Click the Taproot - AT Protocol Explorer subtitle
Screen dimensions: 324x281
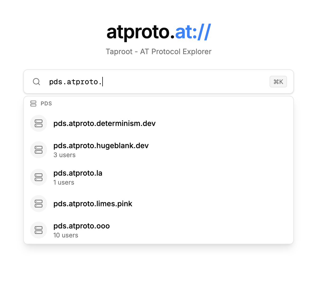coord(159,51)
